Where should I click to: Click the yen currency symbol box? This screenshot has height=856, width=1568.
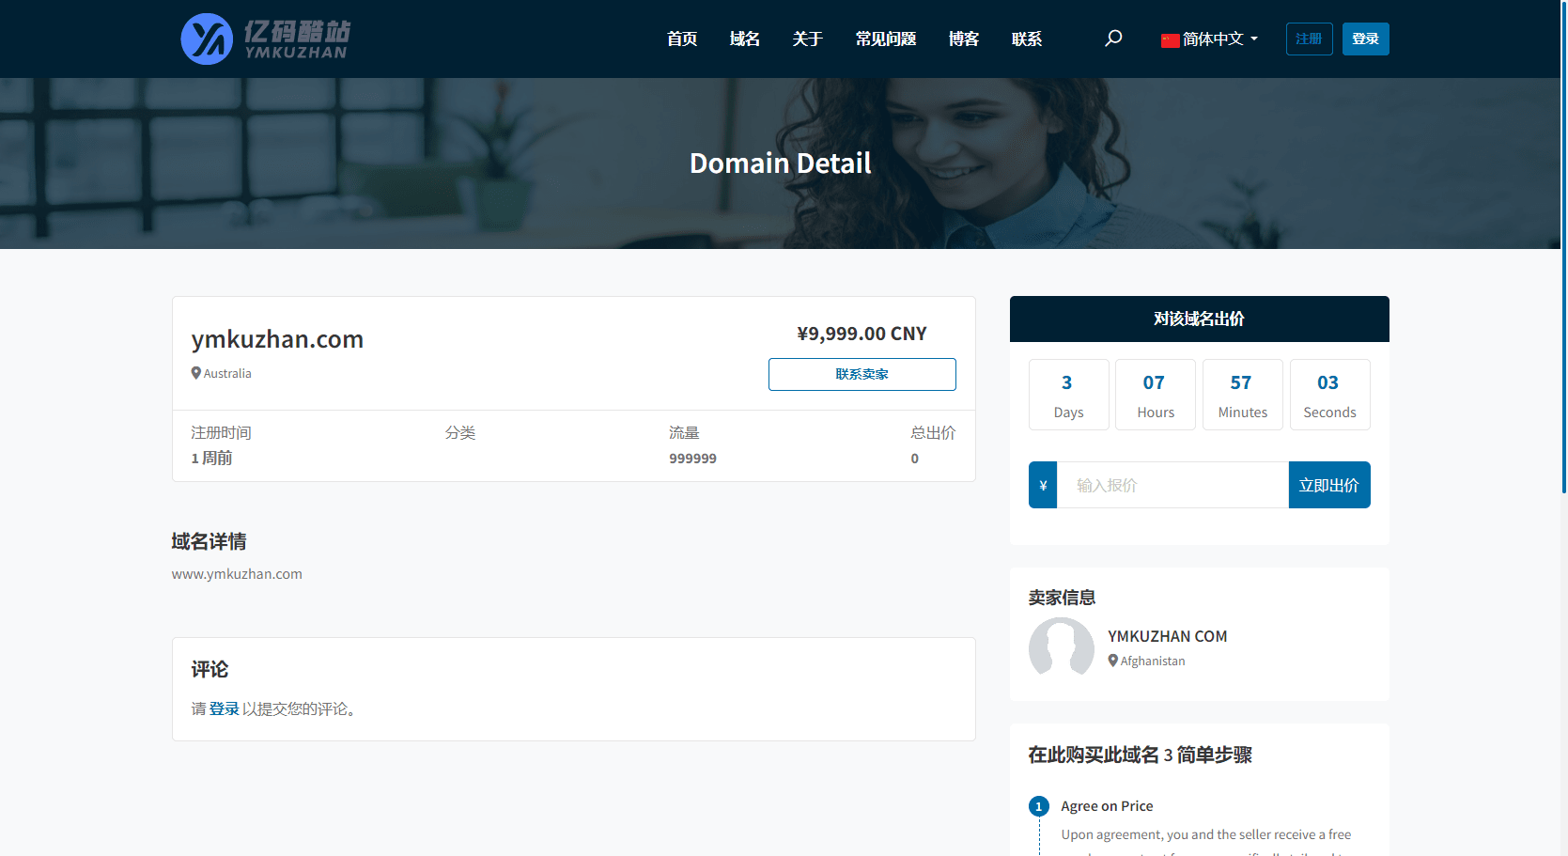click(x=1043, y=485)
